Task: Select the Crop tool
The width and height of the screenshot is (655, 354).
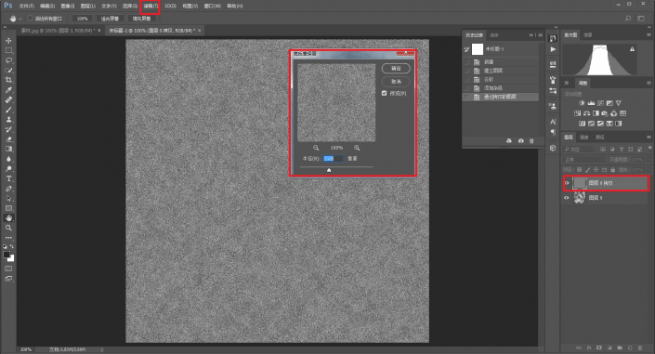Action: (x=8, y=80)
